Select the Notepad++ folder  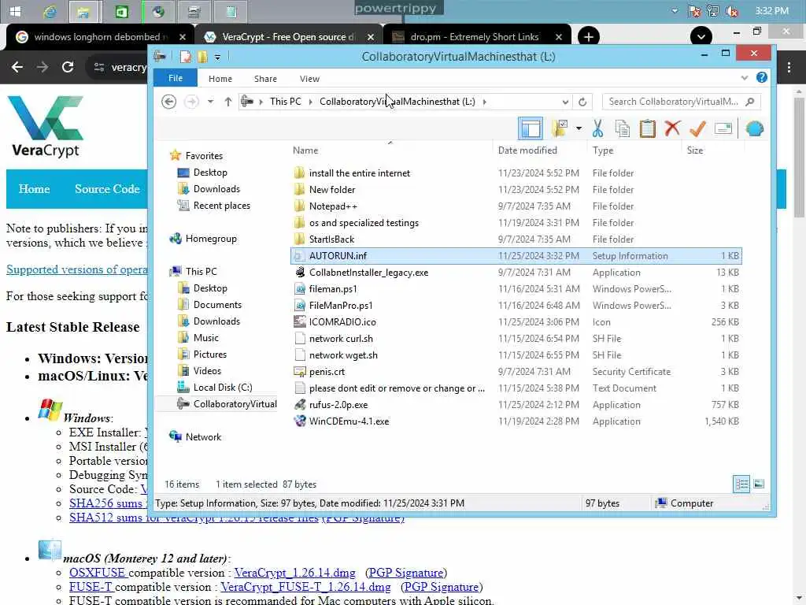[x=516, y=206]
